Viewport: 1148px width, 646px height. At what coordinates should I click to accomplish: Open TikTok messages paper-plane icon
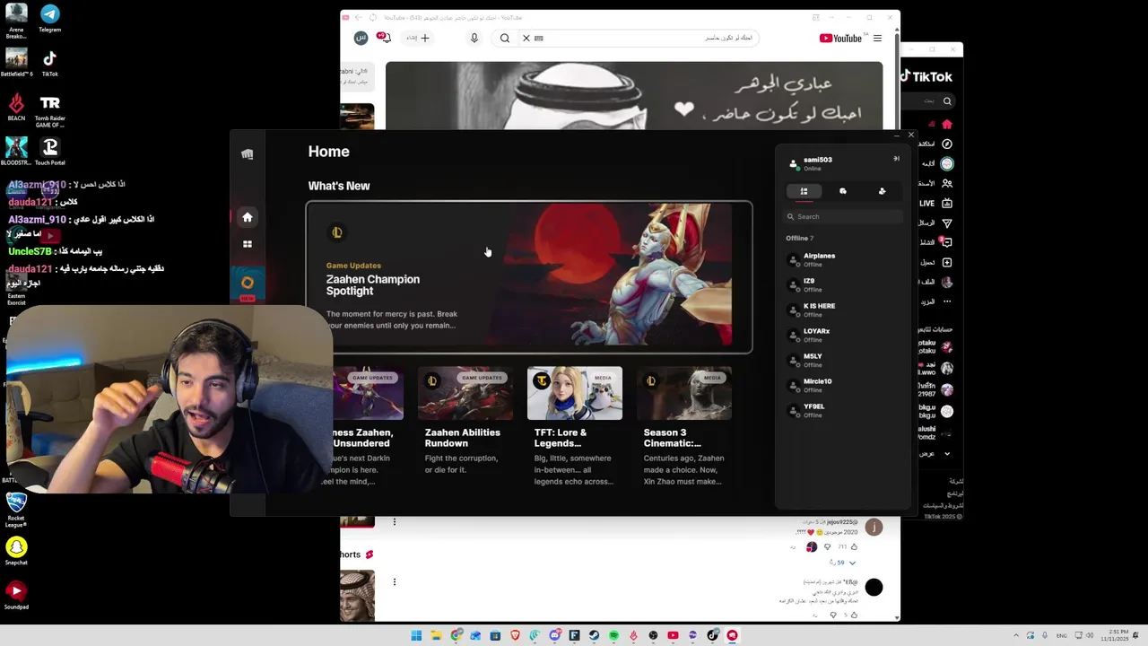(x=947, y=223)
